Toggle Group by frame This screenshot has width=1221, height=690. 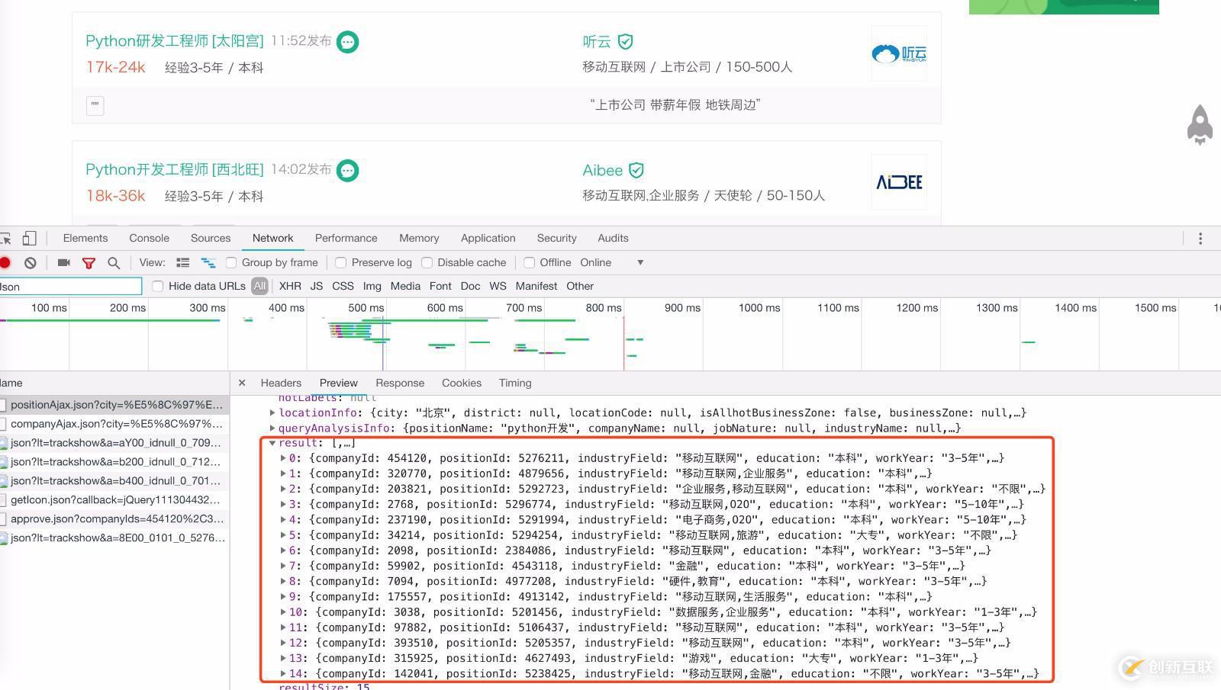point(231,262)
